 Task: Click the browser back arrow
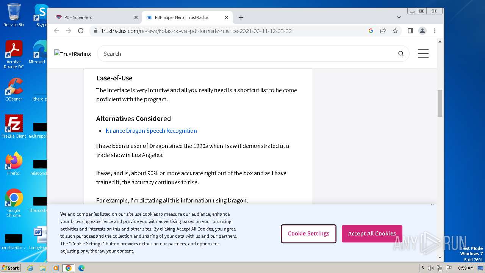coord(56,31)
